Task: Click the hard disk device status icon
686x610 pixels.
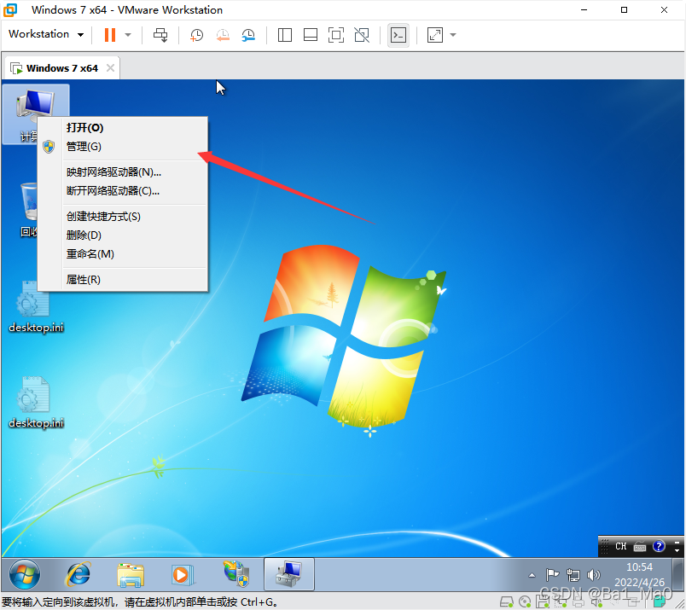Action: 507,602
